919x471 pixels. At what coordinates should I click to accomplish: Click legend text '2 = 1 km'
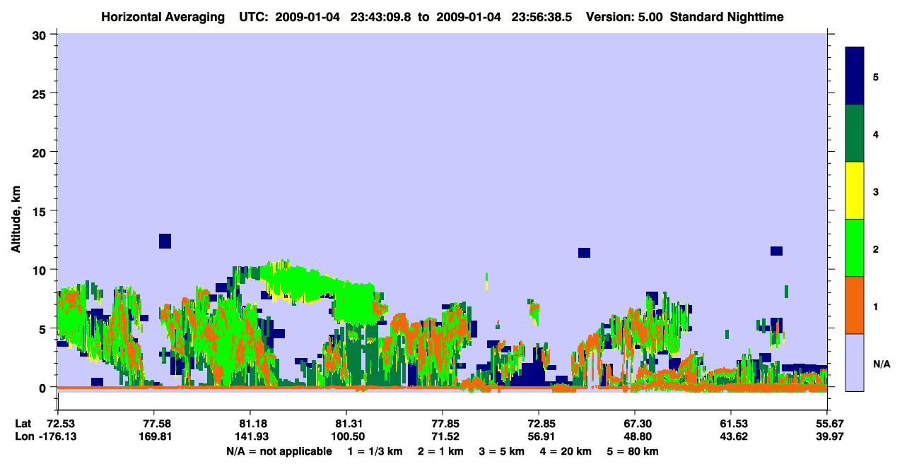[440, 451]
